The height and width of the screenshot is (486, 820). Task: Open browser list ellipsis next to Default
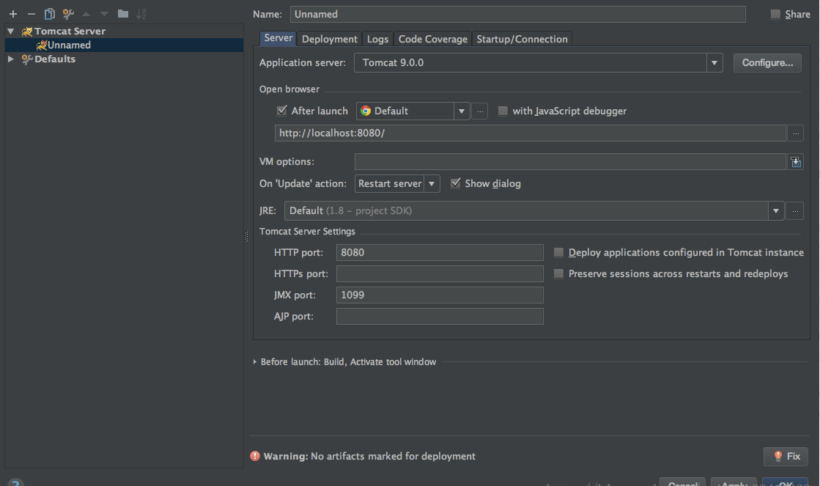point(479,111)
